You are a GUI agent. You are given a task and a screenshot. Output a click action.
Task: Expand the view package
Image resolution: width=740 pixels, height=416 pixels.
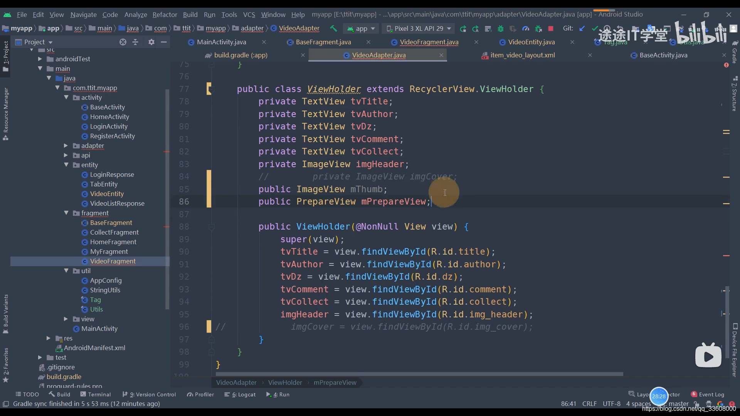(x=66, y=319)
